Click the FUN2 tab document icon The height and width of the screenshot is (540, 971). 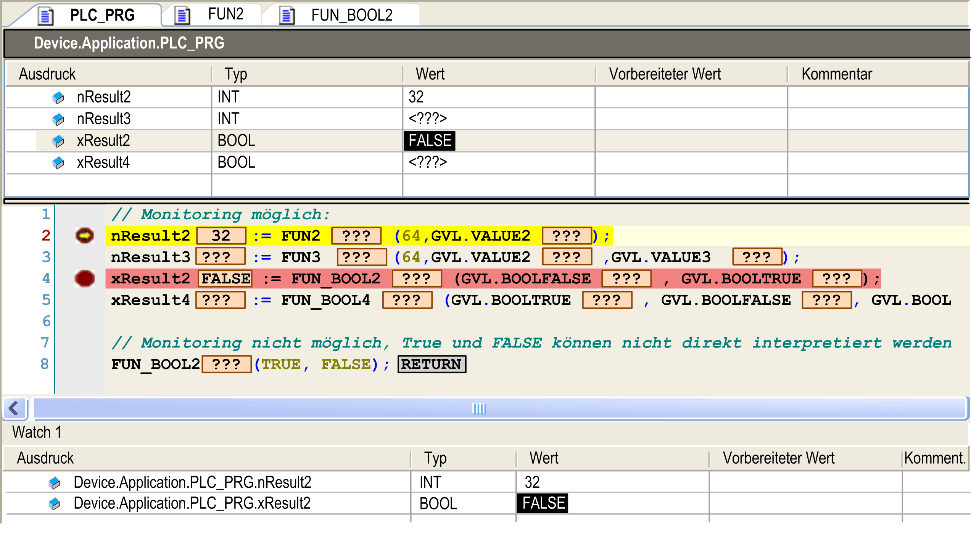(182, 16)
